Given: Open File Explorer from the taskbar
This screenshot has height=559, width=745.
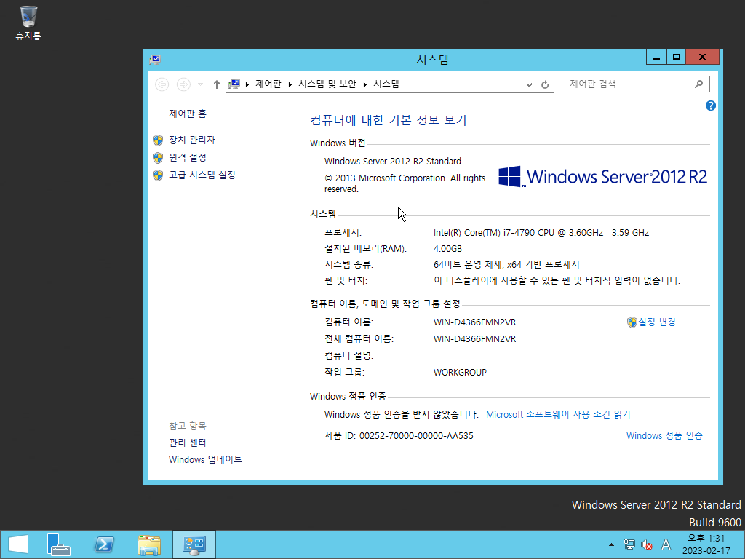Looking at the screenshot, I should coord(148,544).
